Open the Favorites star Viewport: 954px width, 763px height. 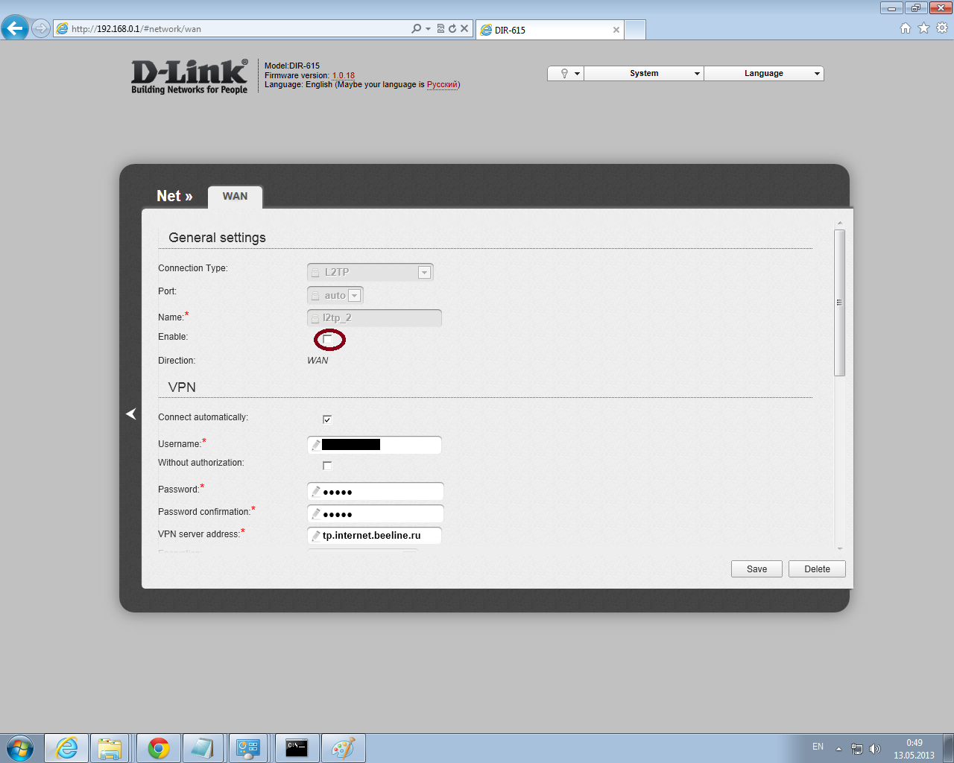(x=923, y=28)
